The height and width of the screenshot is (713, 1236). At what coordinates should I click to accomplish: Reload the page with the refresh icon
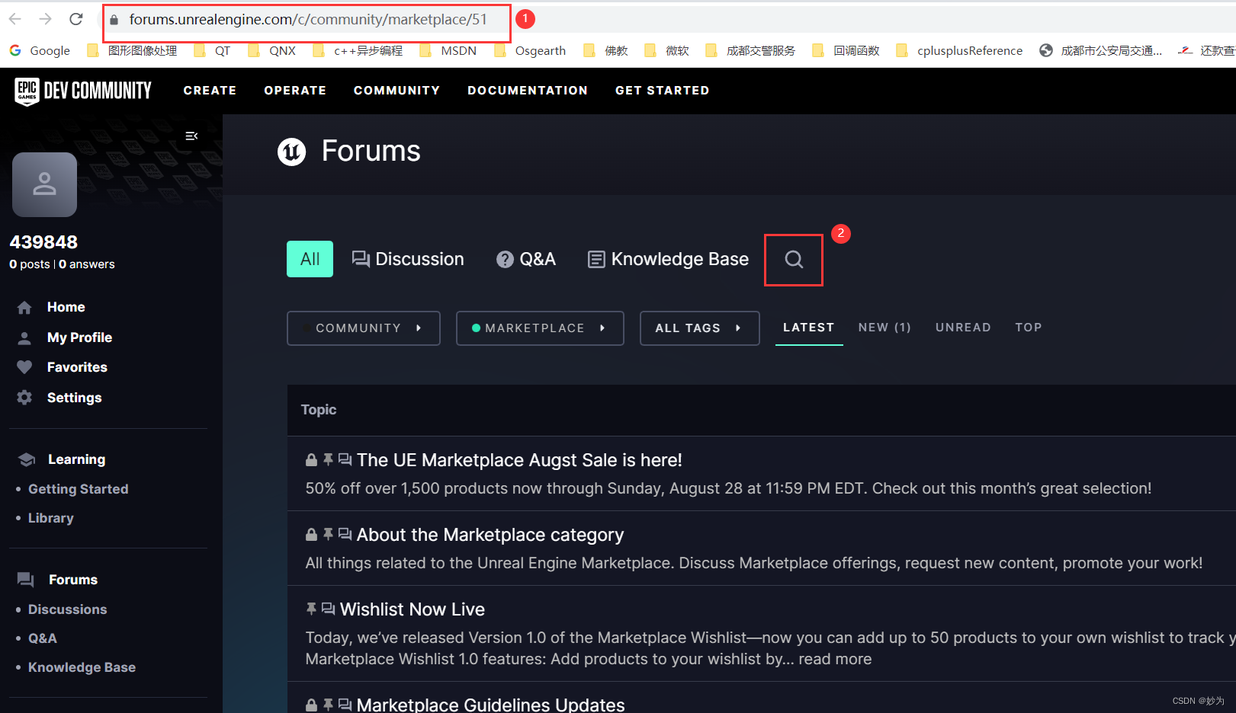pos(76,19)
